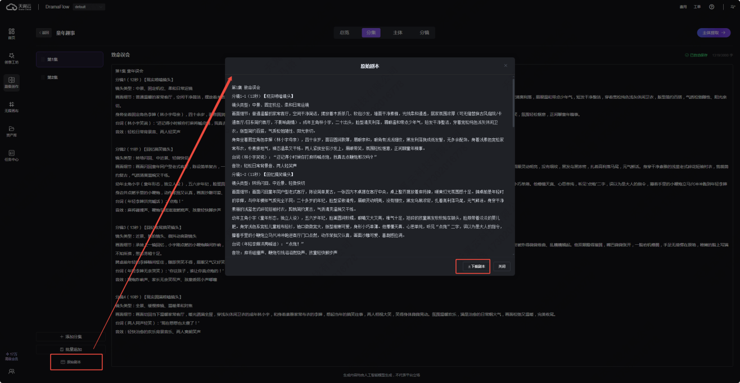740x383 pixels.
Task: Close the 原始剧本 dialog with X
Action: 505,66
